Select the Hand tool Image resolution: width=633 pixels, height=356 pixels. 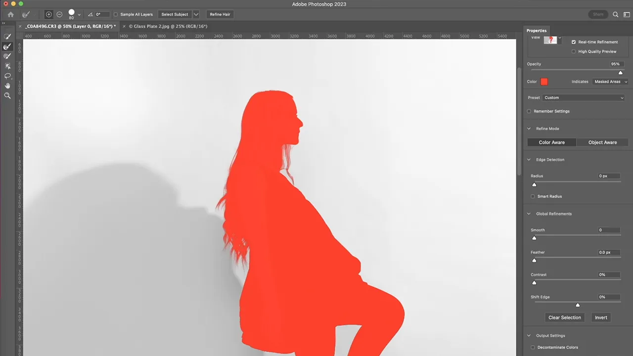click(7, 86)
